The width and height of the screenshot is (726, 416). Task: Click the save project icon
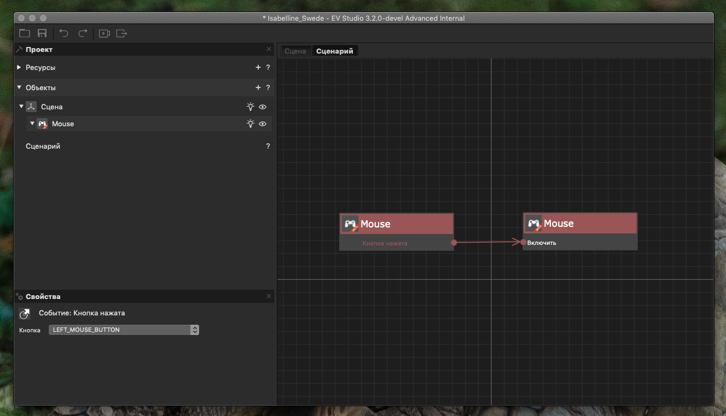[x=42, y=33]
